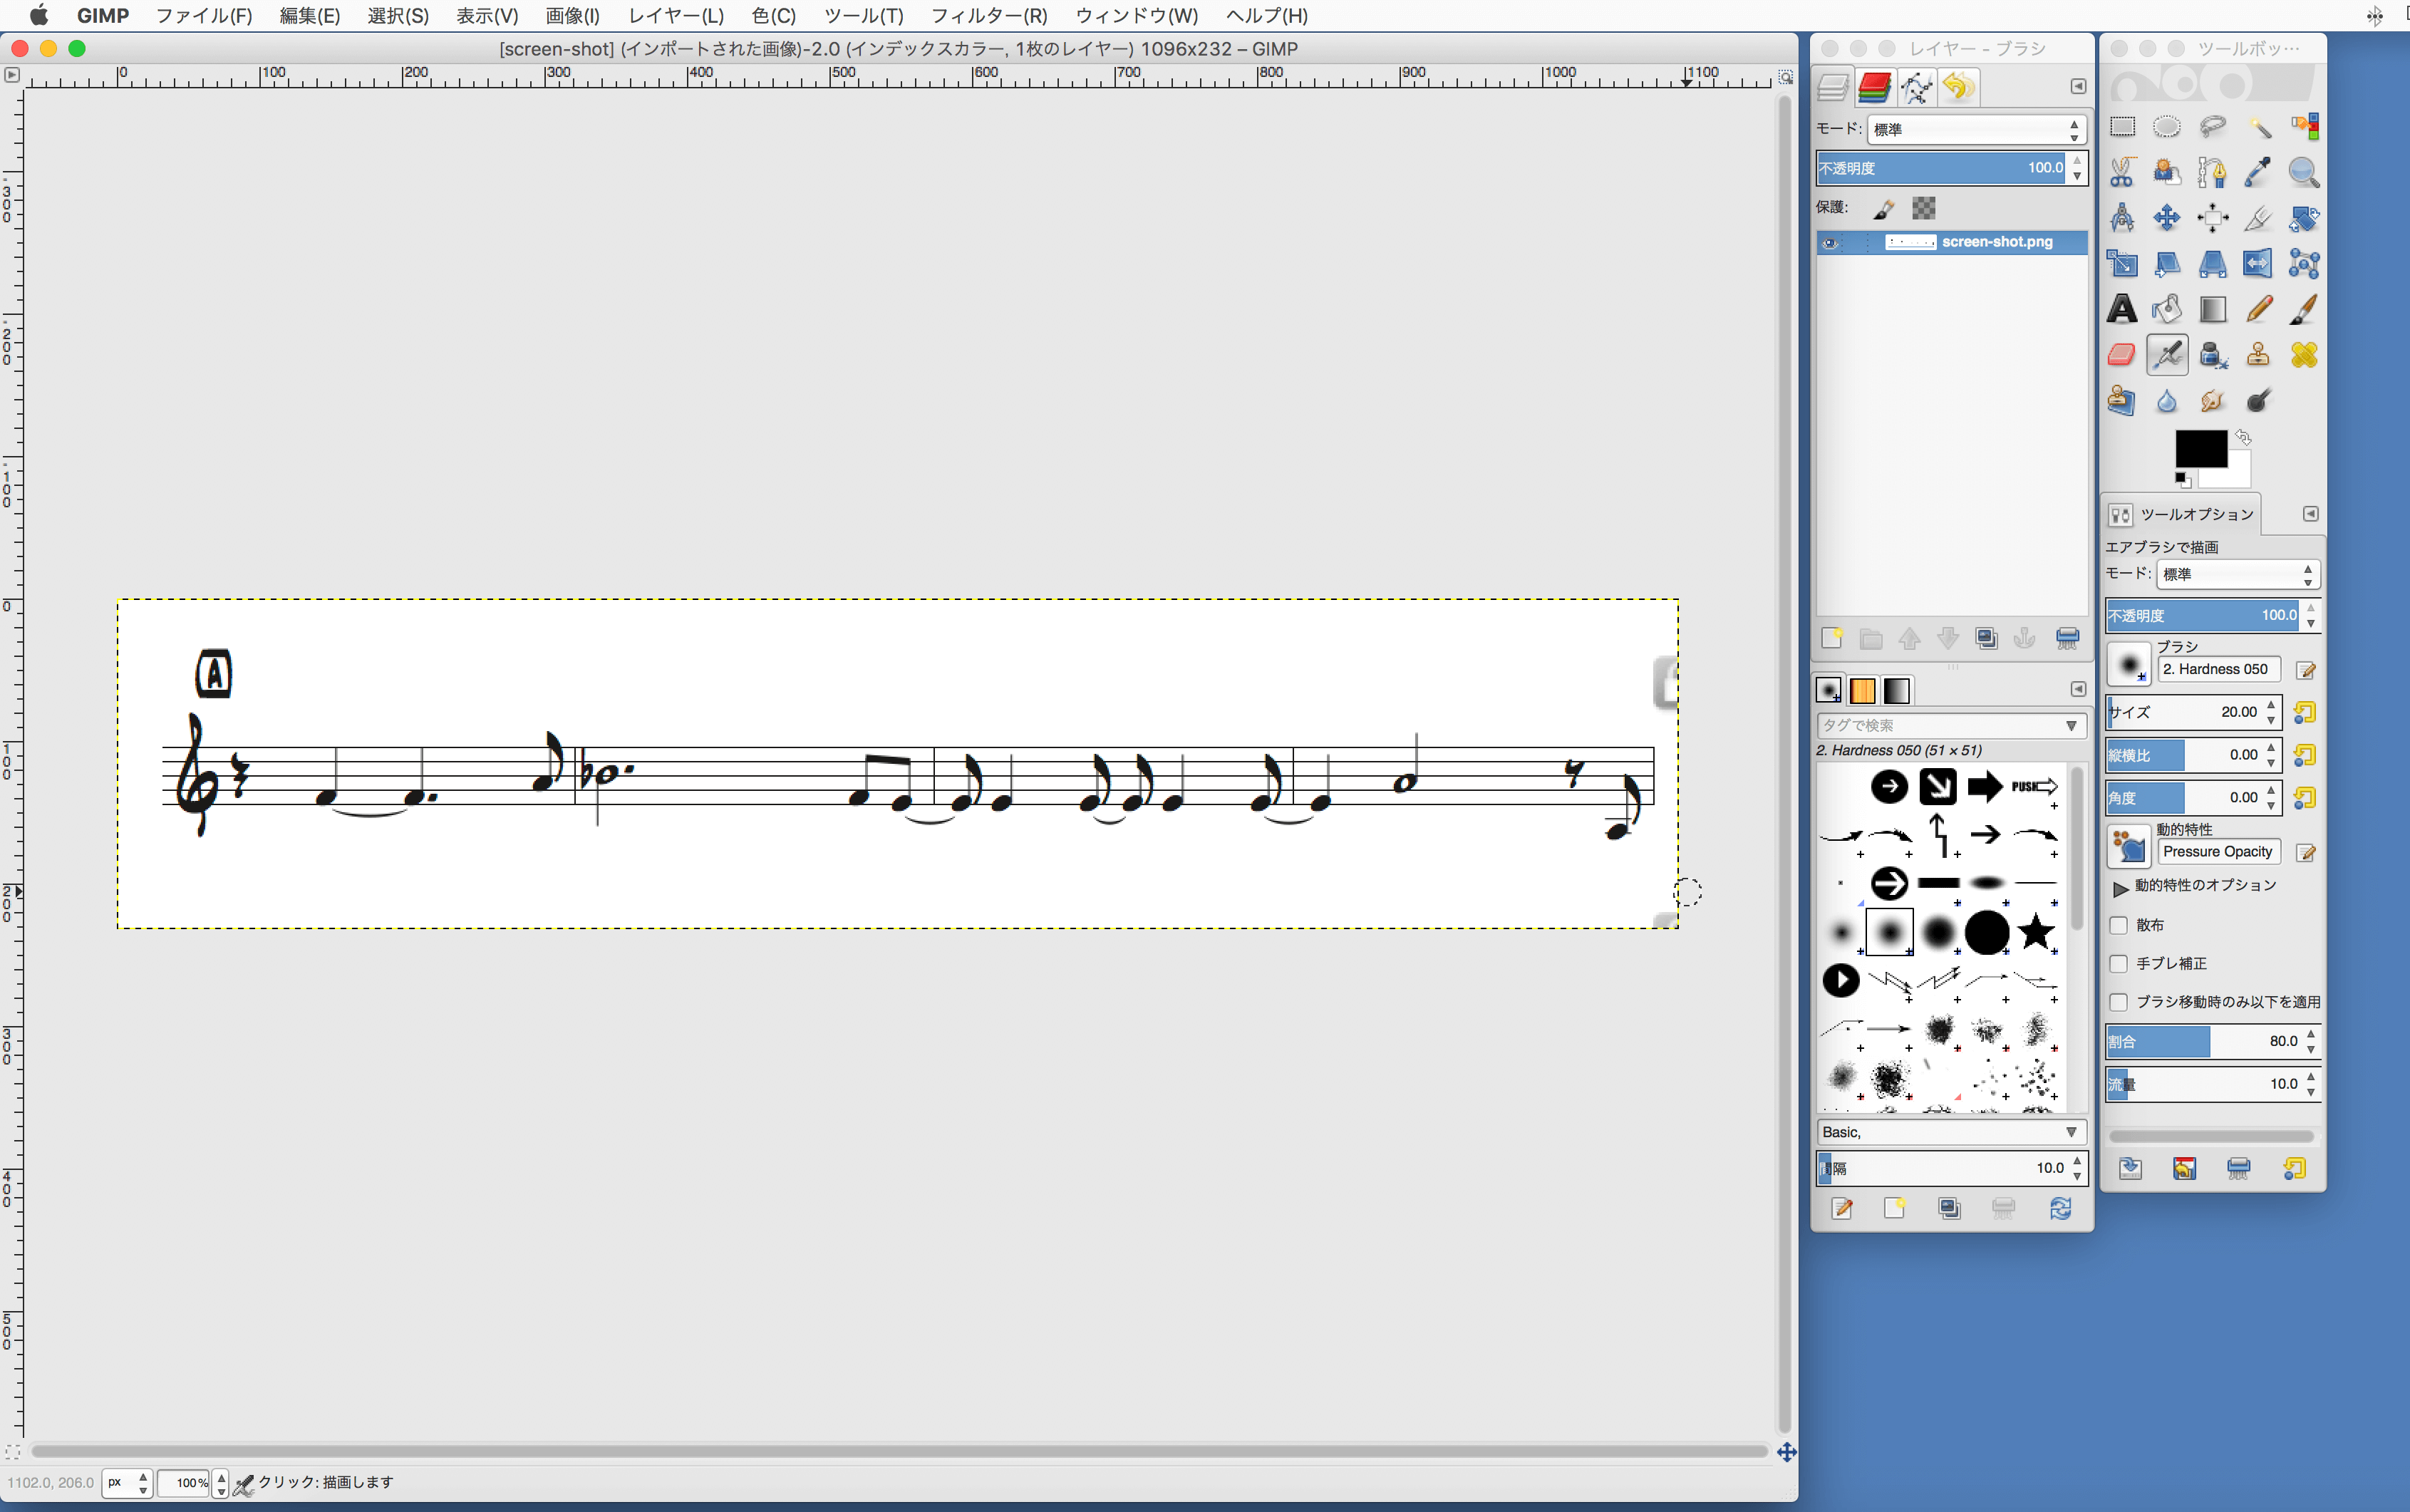
Task: Open the GIMP application menu
Action: click(x=103, y=16)
